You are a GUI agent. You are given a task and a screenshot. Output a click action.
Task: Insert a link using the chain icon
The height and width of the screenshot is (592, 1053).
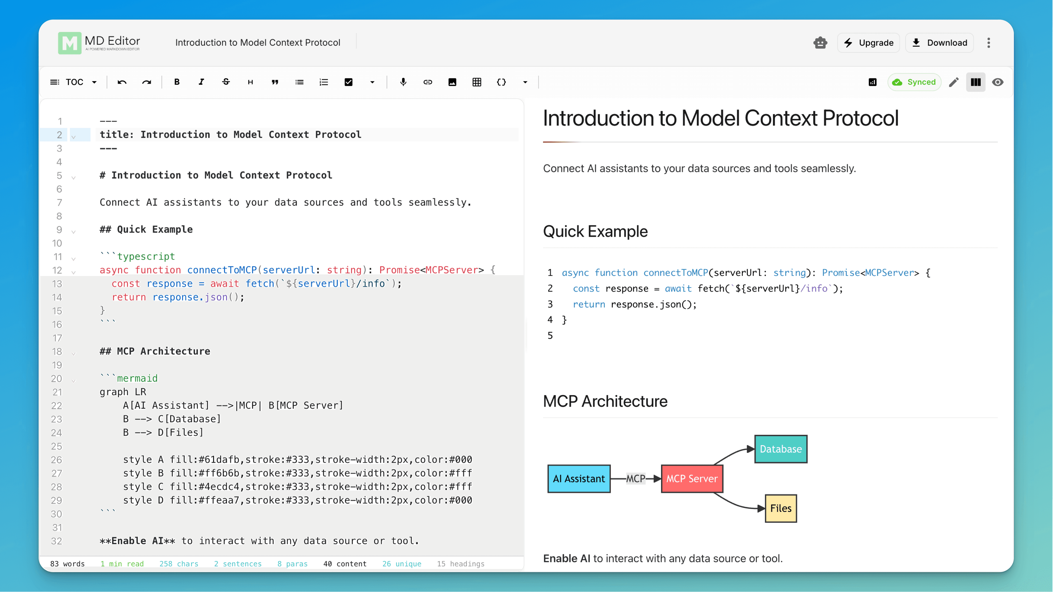coord(428,82)
